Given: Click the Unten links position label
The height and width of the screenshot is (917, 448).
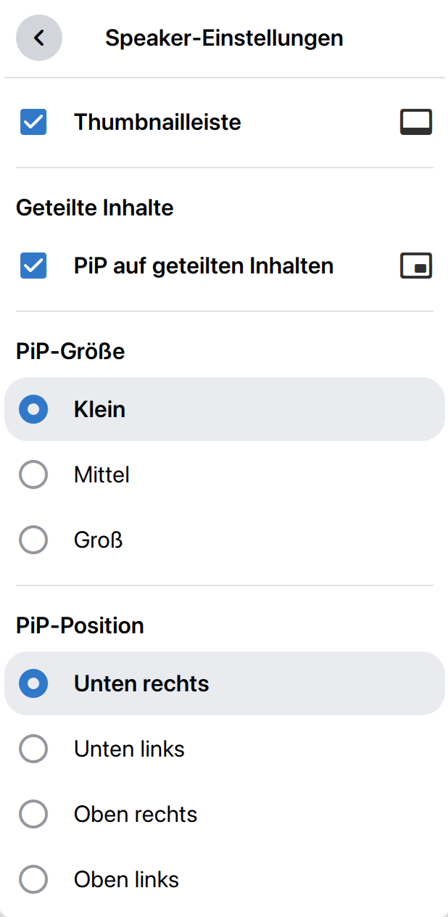Looking at the screenshot, I should [129, 749].
